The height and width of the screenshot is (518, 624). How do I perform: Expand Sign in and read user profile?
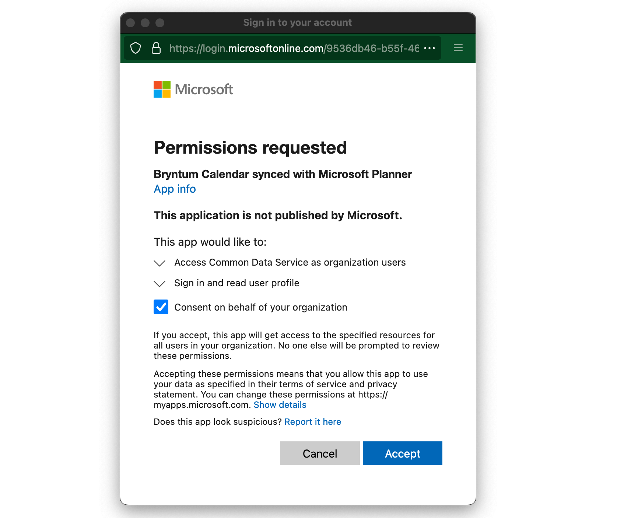pos(159,283)
